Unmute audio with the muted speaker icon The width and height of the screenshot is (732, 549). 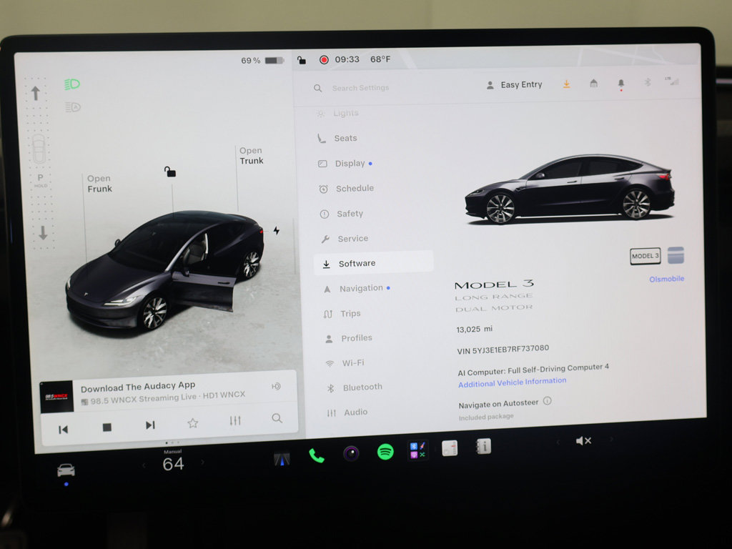(x=583, y=440)
